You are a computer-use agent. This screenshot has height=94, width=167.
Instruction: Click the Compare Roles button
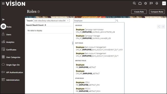(x=157, y=12)
